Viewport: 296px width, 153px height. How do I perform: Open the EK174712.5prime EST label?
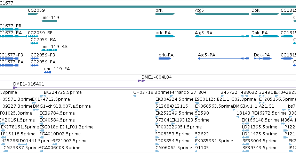(51, 99)
